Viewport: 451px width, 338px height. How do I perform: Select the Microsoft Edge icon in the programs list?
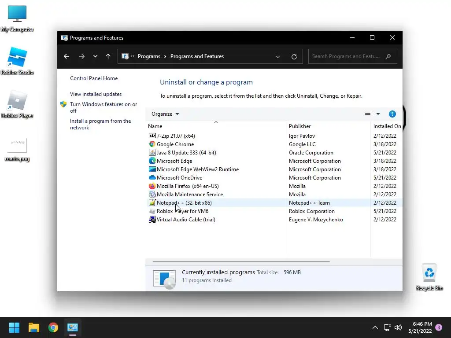(x=152, y=161)
